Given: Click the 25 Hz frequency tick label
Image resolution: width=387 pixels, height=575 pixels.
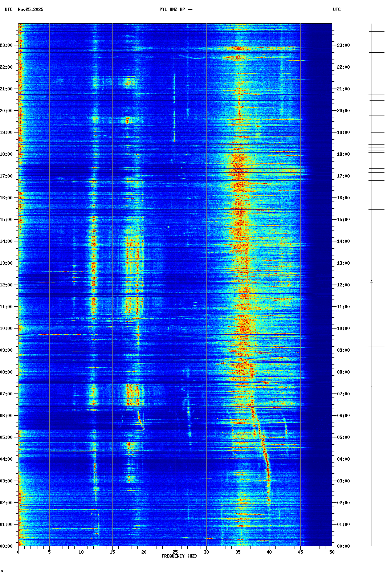Looking at the screenshot, I should click(175, 552).
